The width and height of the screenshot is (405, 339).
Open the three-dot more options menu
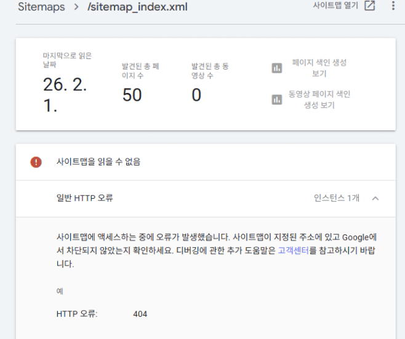coord(393,6)
